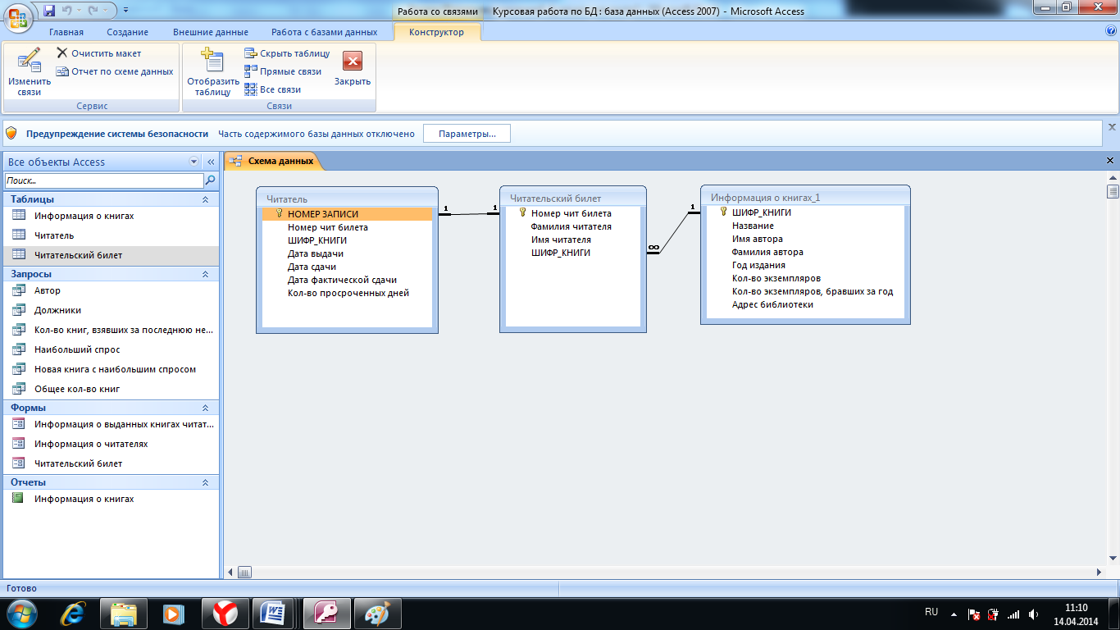Select Адрес библиотеки field
The width and height of the screenshot is (1120, 630).
click(772, 304)
